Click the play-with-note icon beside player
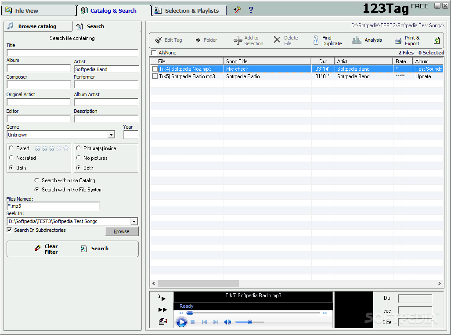 coord(162,298)
